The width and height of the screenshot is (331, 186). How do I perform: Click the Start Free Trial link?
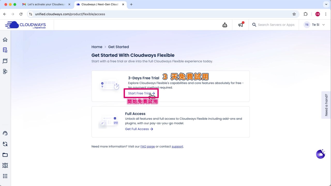click(141, 93)
